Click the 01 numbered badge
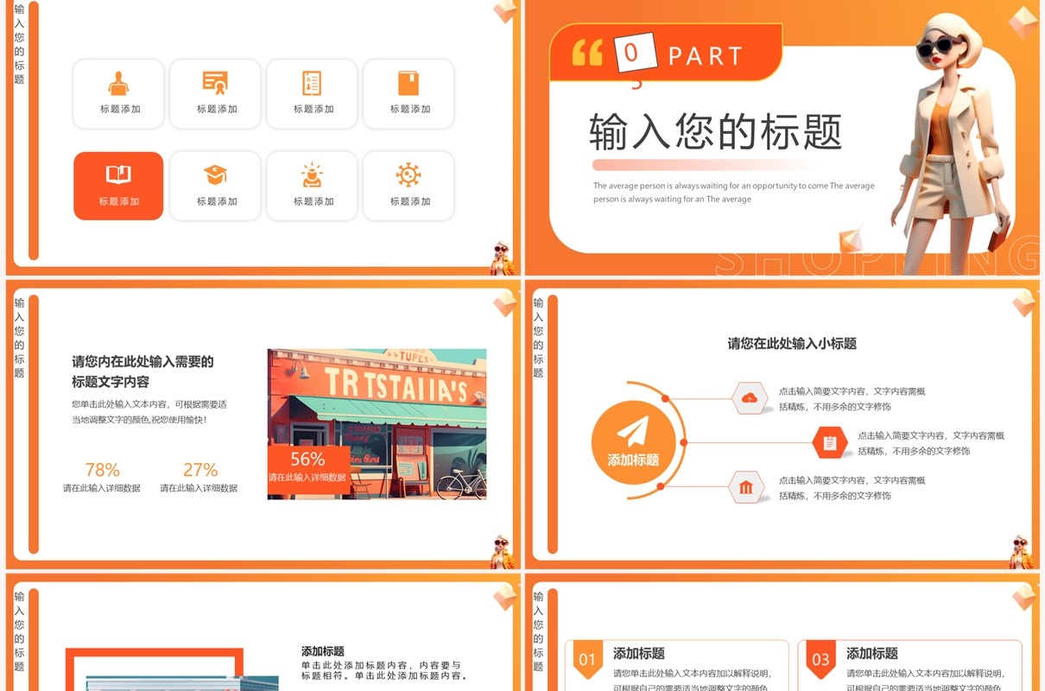The image size is (1045, 691). [x=587, y=660]
